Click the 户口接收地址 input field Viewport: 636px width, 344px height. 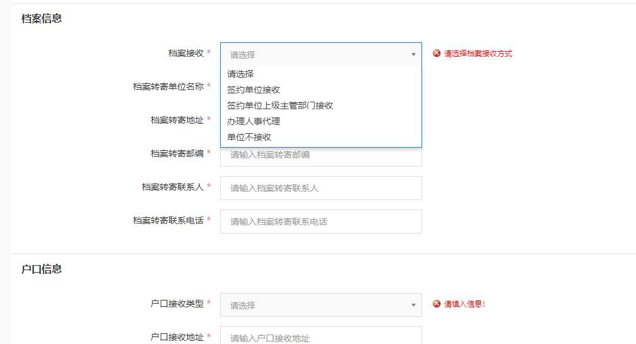click(x=321, y=337)
